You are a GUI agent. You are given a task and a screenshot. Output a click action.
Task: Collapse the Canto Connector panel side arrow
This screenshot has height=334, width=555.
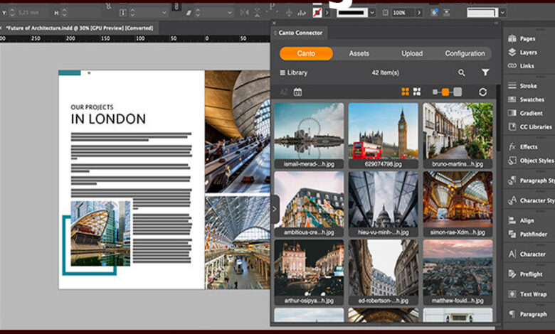tap(275, 209)
